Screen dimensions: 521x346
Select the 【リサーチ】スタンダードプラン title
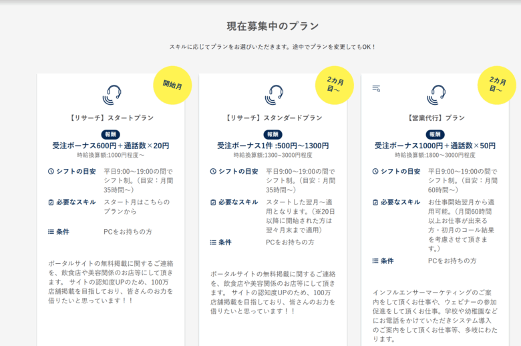click(273, 118)
